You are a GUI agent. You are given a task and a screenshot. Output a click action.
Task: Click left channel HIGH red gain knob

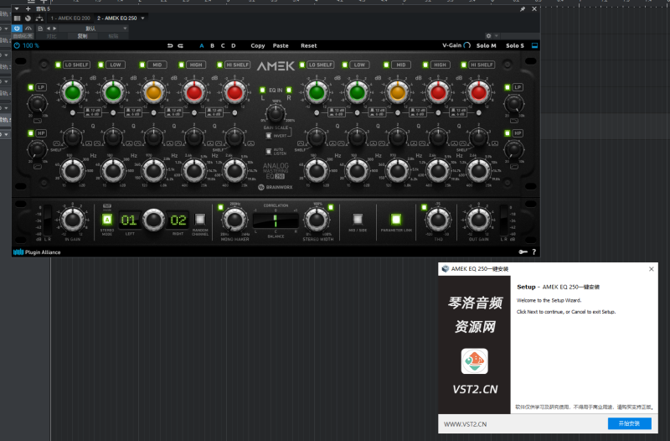tap(194, 92)
